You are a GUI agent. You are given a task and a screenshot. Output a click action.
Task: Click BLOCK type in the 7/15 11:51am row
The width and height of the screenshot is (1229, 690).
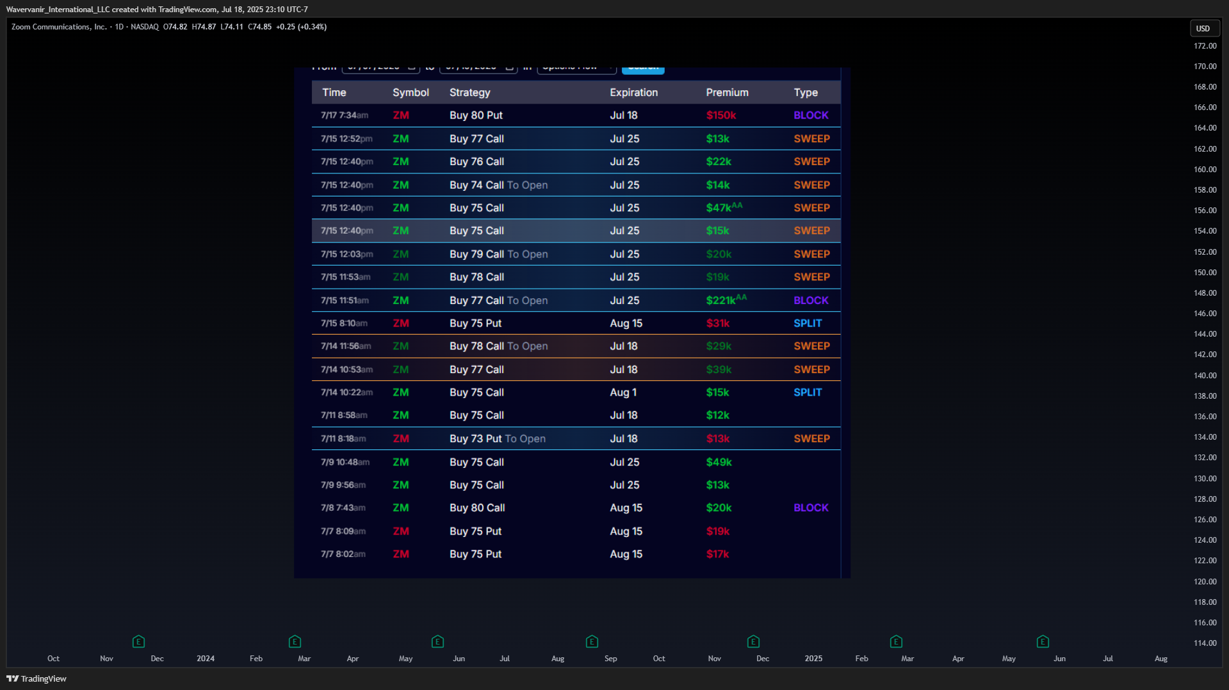811,300
